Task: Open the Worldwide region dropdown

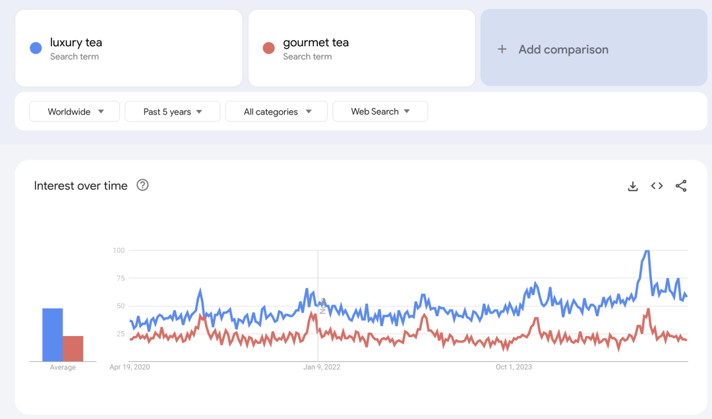Action: 74,111
